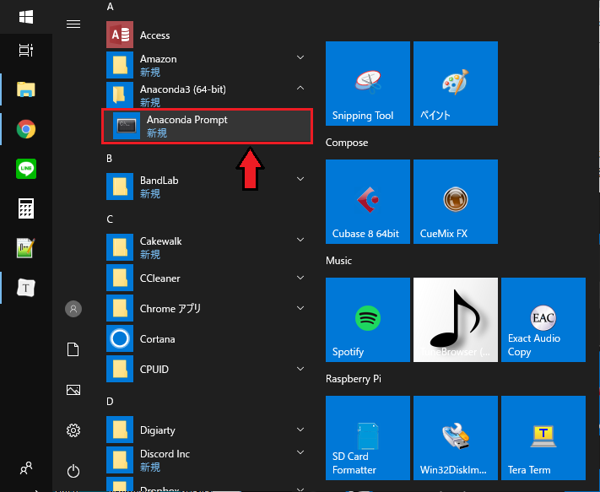Screen dimensions: 600x492
Task: Expand the Start menu hamburger button
Action: [x=73, y=24]
